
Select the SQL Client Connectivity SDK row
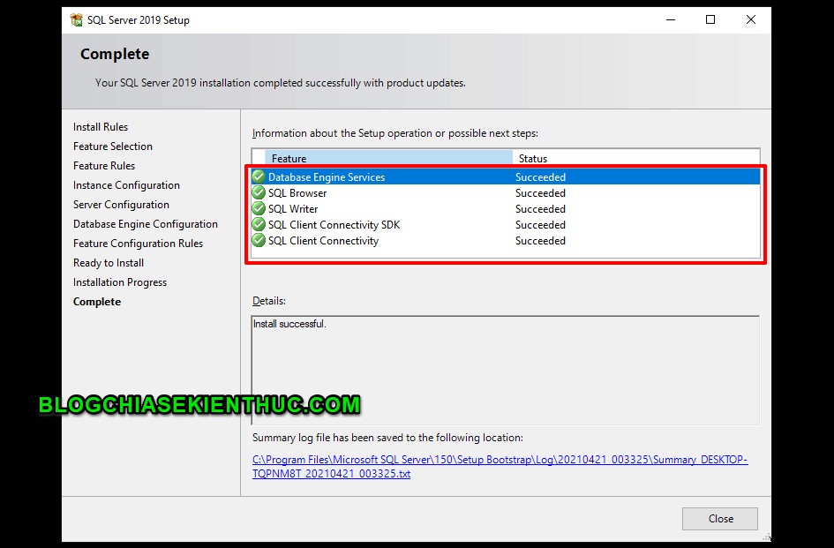tap(506, 224)
